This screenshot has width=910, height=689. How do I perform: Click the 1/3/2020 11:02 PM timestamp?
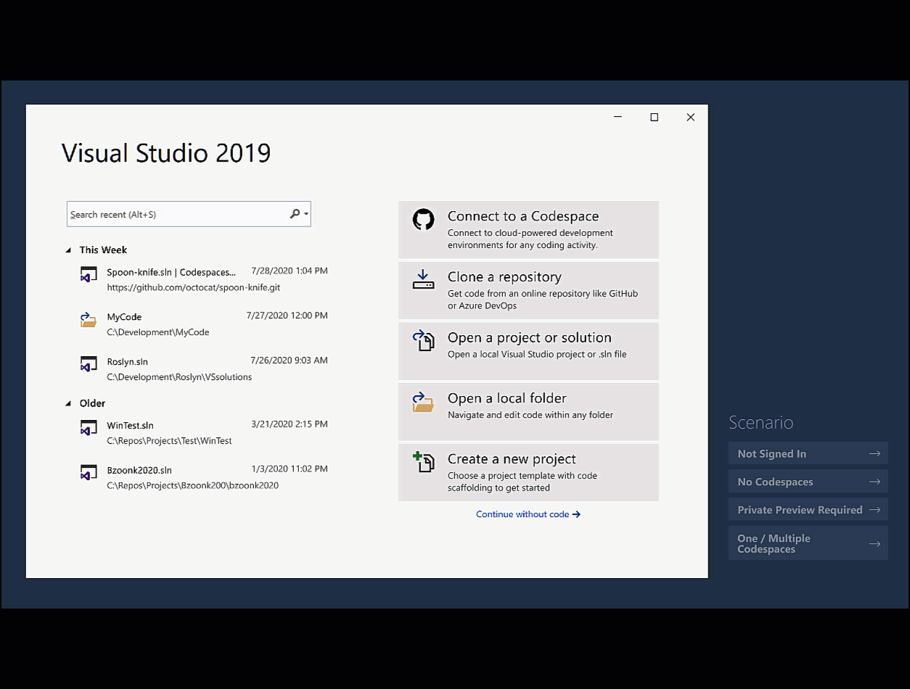point(290,469)
